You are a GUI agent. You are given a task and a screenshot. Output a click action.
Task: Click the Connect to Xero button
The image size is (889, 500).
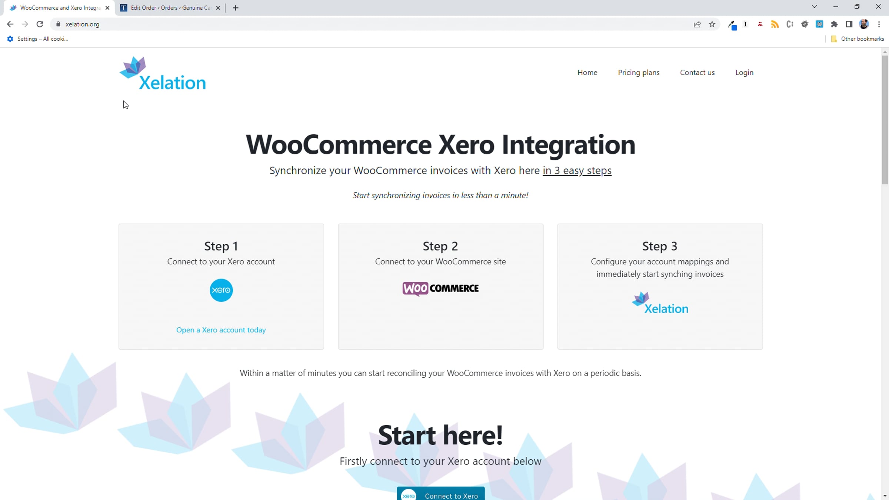point(440,493)
